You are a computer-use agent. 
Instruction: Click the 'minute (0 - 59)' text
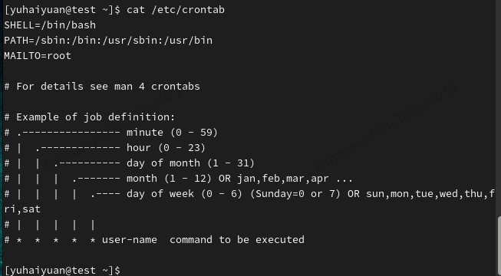[x=172, y=133]
